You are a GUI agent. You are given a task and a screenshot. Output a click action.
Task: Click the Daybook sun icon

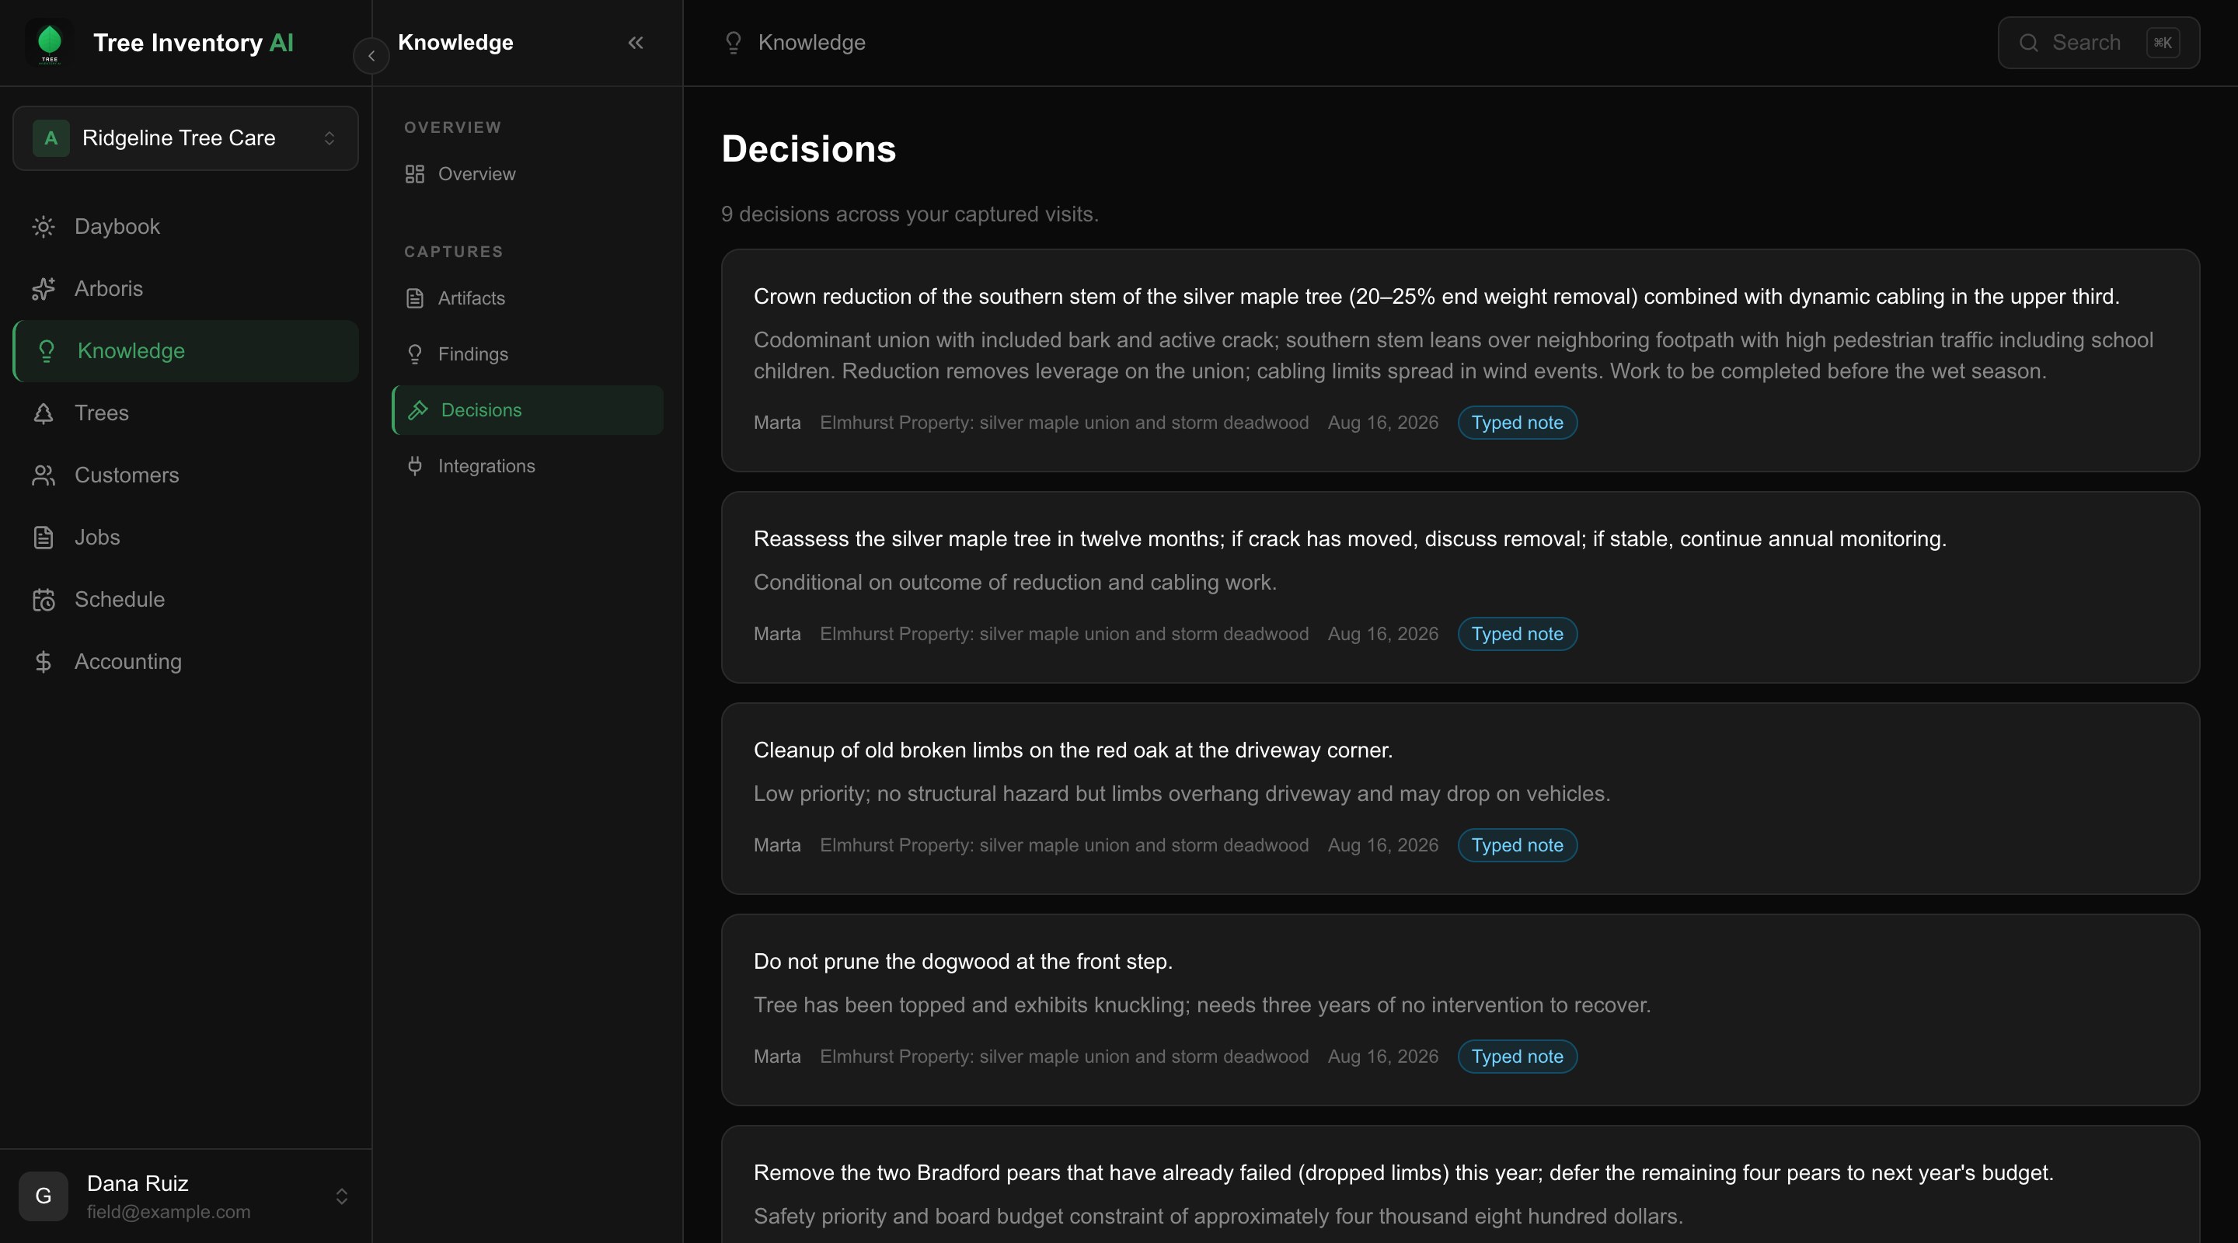[x=44, y=227]
